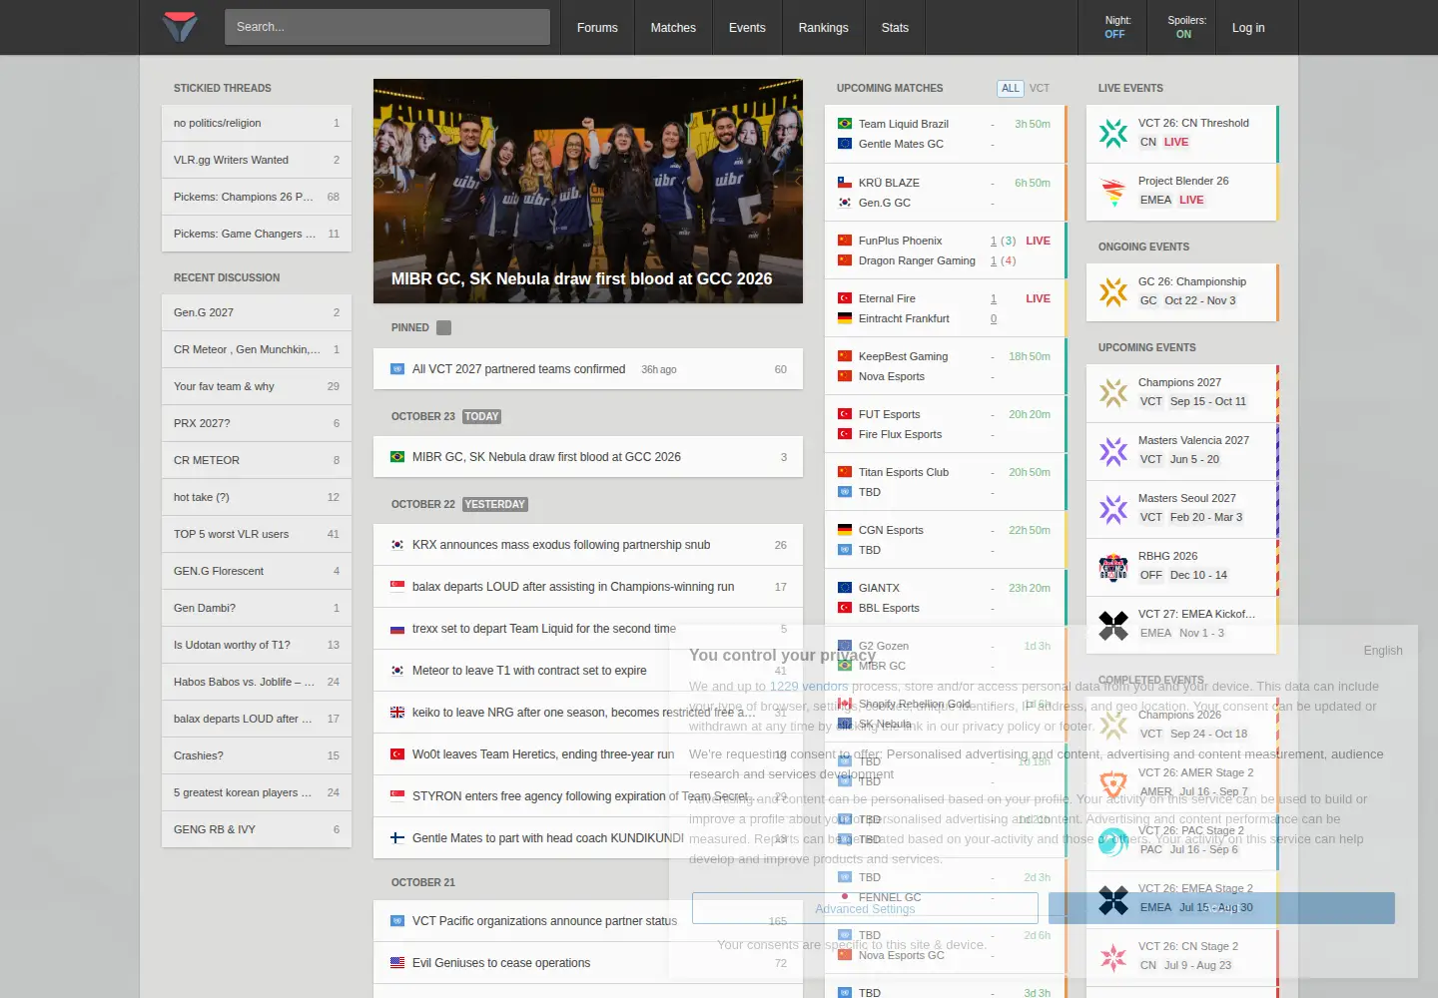Click the VCT 27: EMEA Kickoff event icon

tap(1113, 624)
